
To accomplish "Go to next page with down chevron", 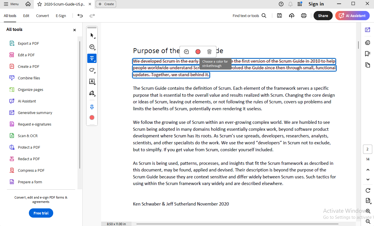I will point(368,179).
